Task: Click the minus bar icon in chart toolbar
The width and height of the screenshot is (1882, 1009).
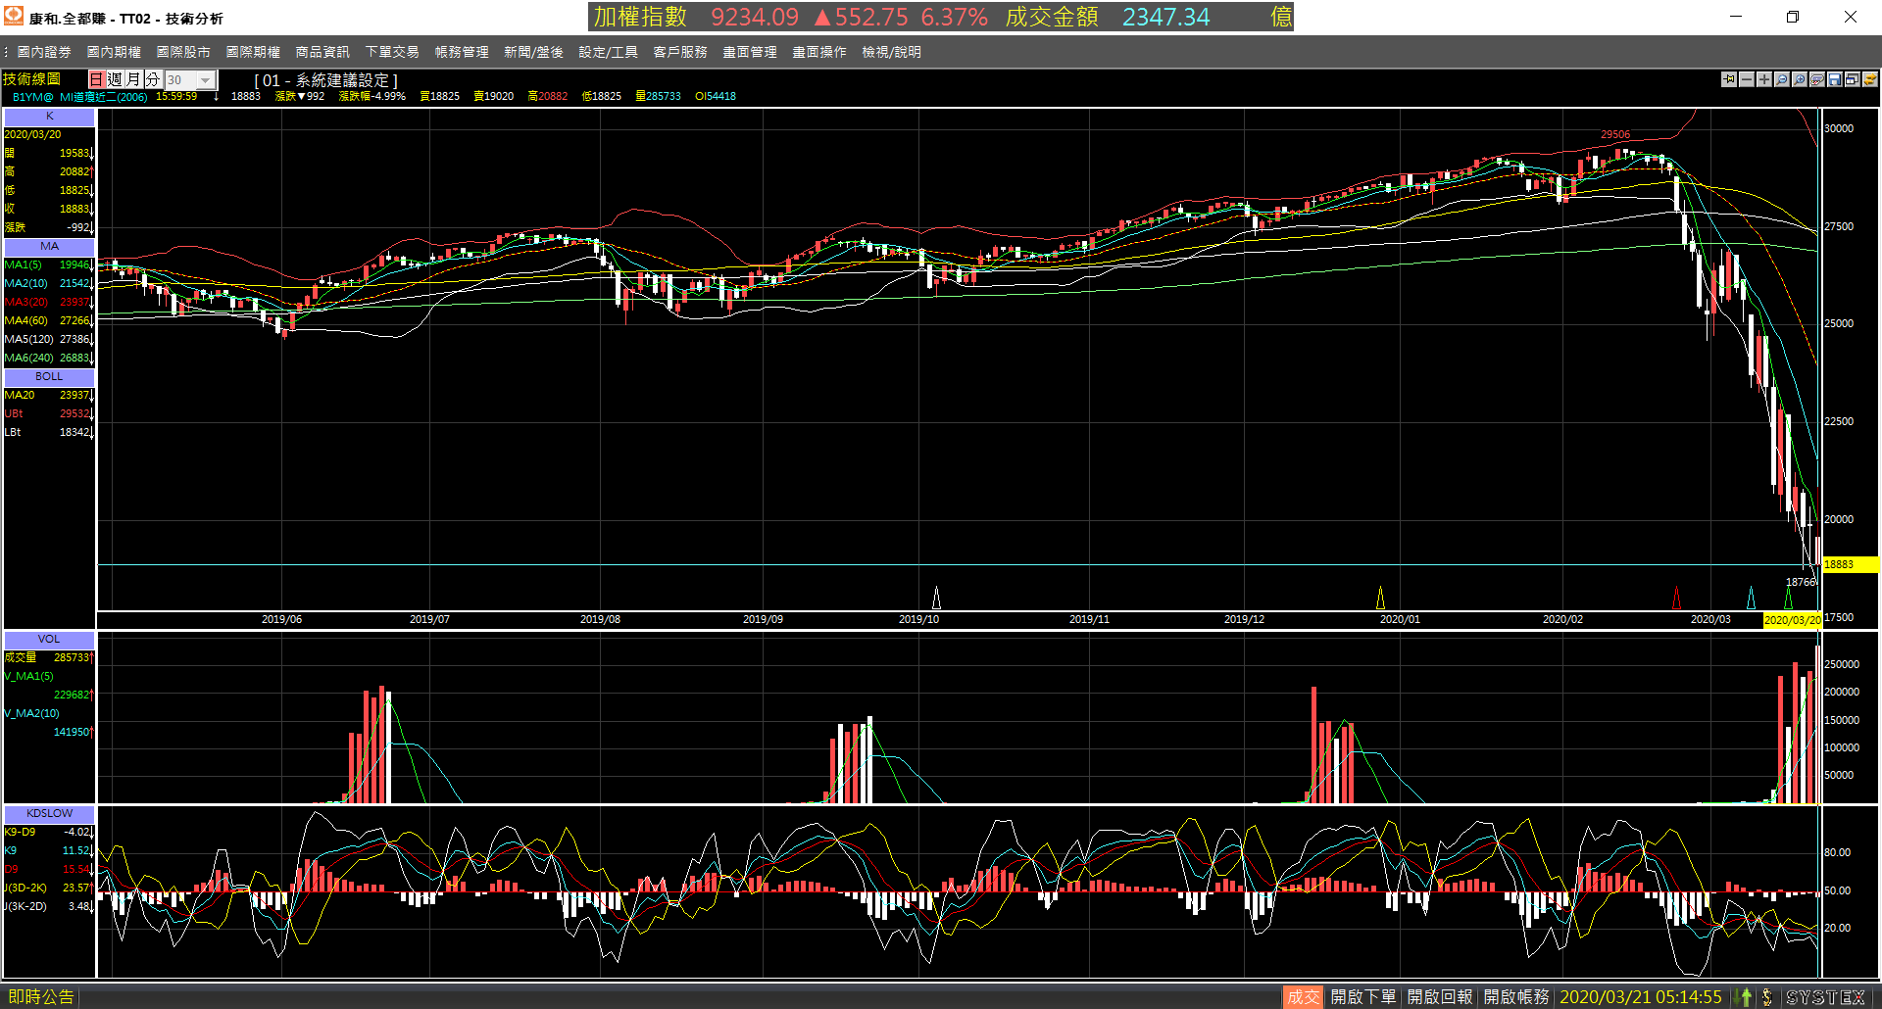Action: [1747, 79]
